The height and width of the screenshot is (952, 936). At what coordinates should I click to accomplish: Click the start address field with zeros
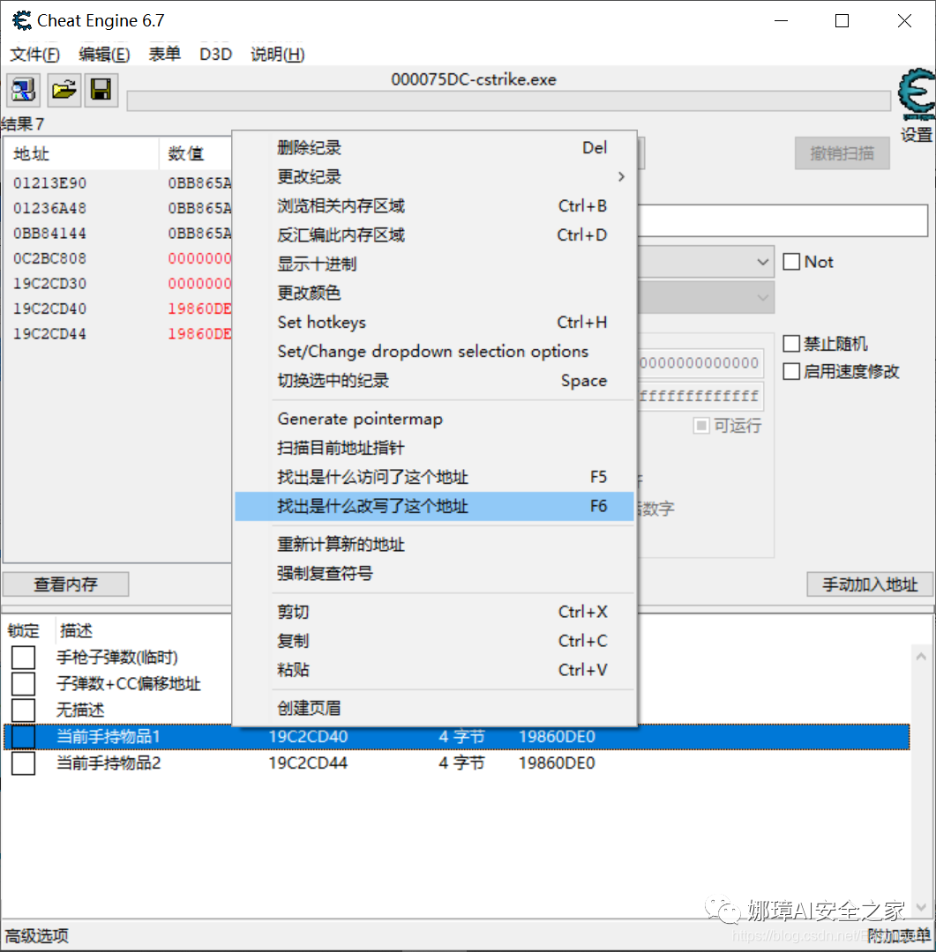(700, 363)
